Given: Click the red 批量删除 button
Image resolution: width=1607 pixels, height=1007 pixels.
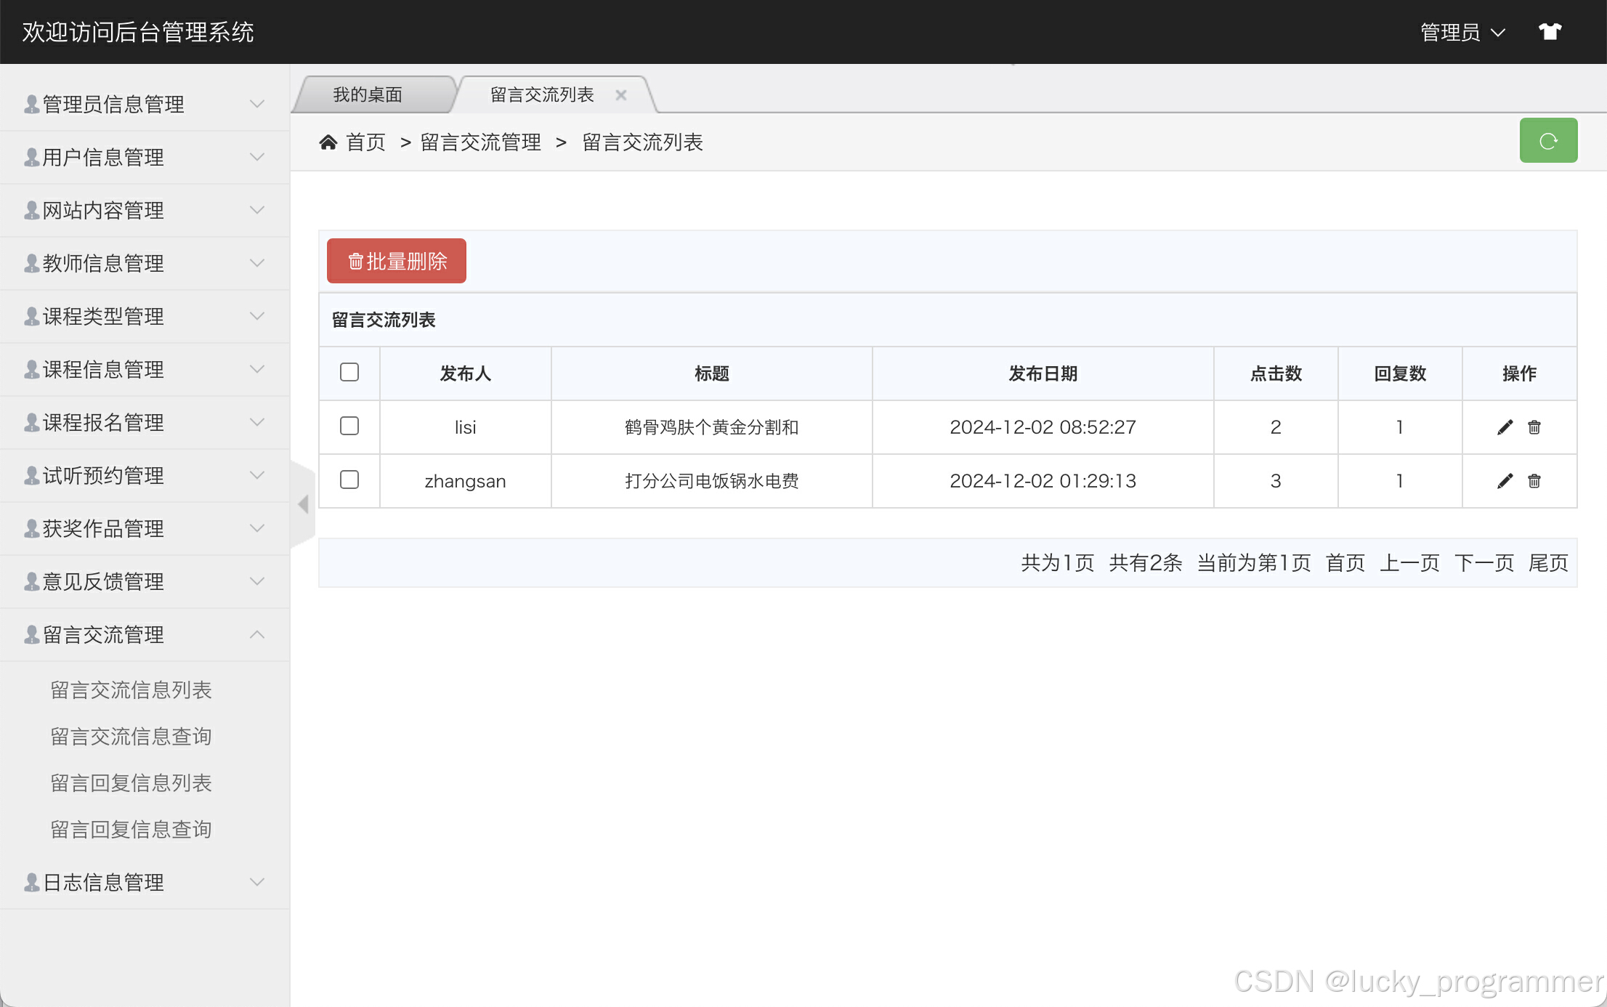Looking at the screenshot, I should click(x=397, y=261).
